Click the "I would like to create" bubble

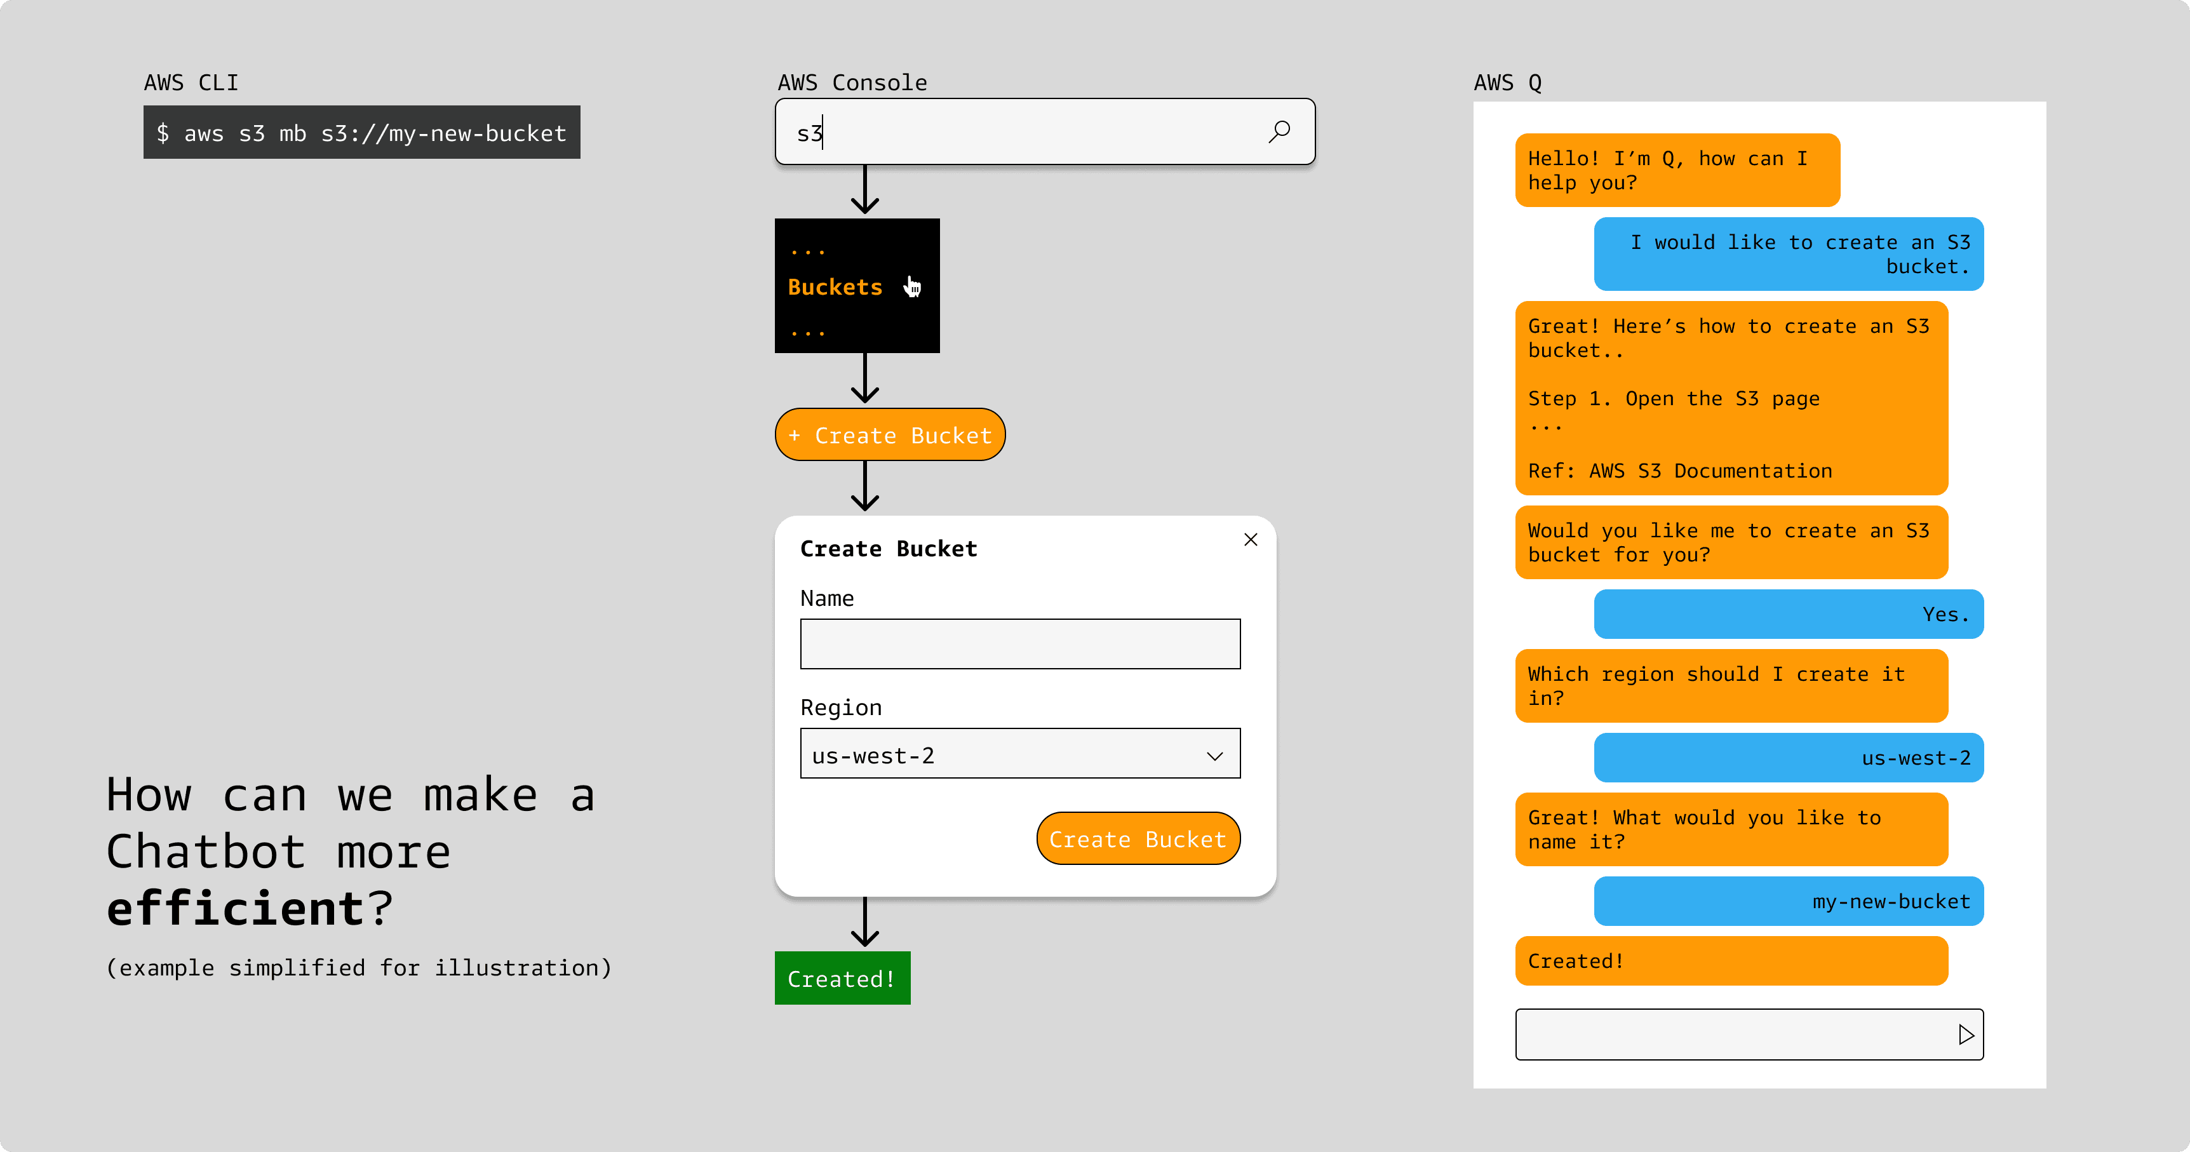pyautogui.click(x=1789, y=254)
